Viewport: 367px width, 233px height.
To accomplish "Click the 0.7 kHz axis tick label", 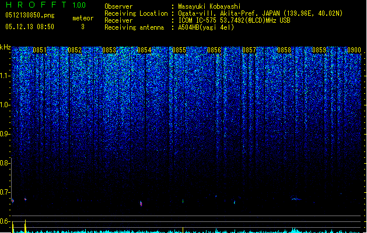I will pos(5,192).
